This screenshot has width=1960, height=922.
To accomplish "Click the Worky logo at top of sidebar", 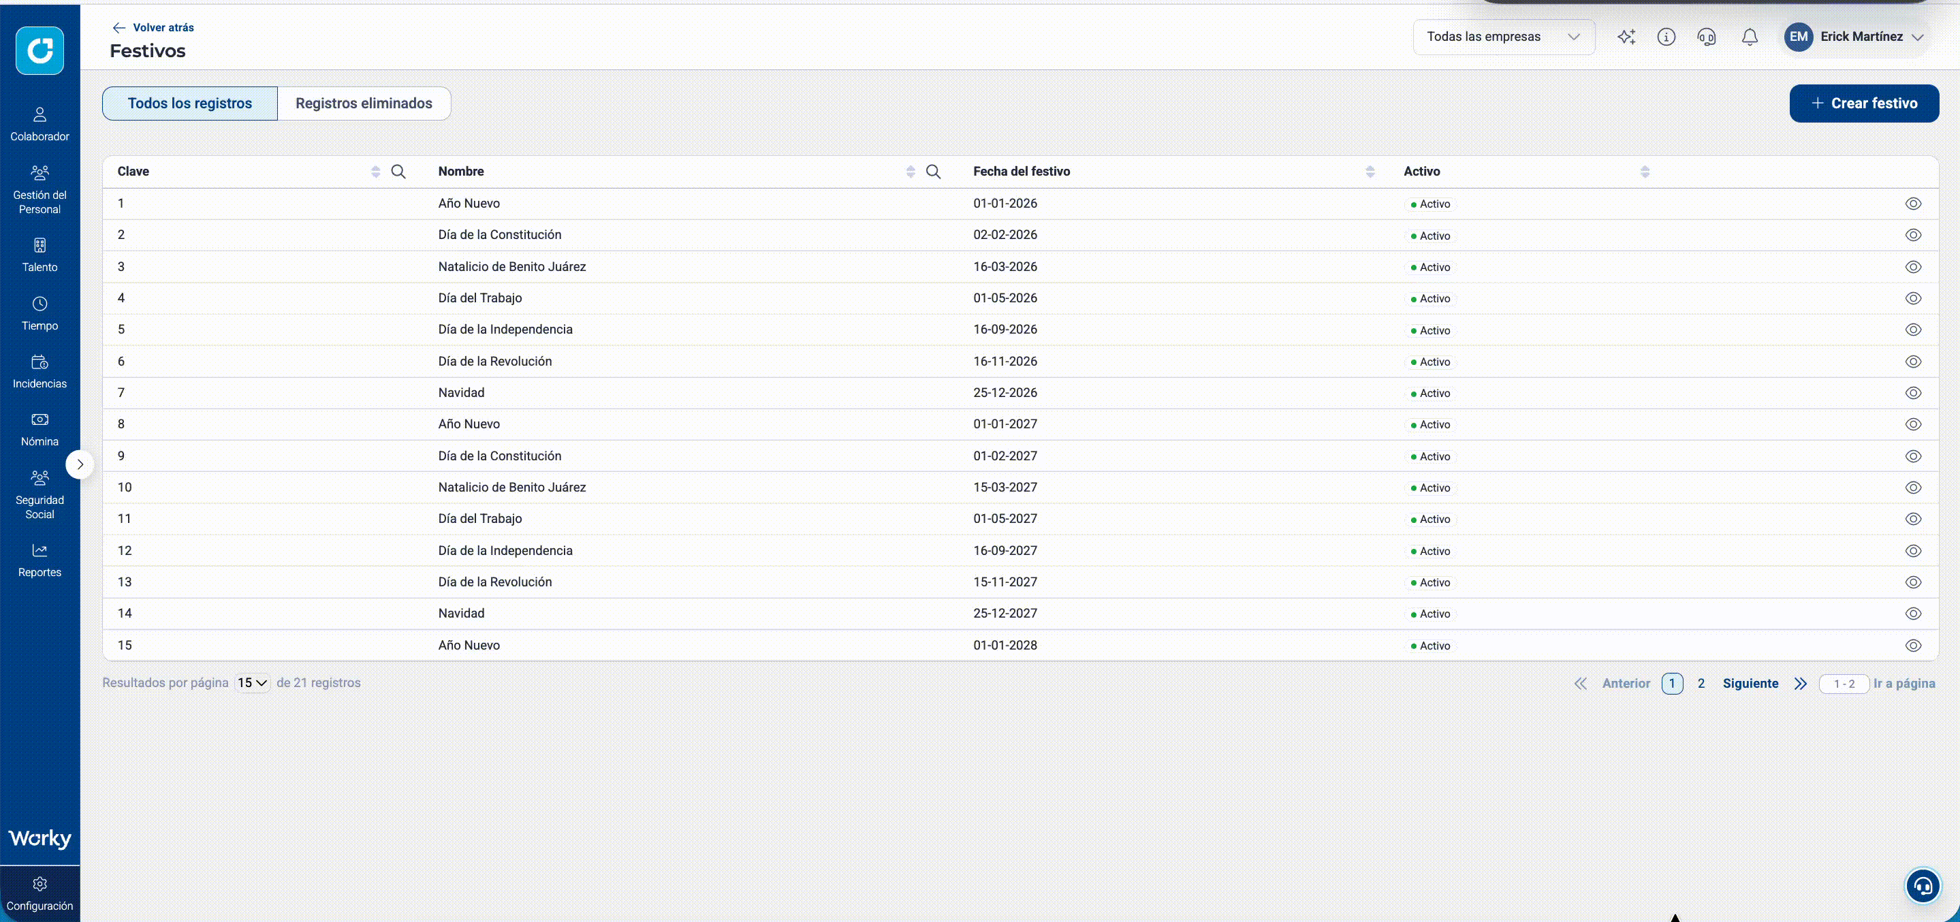I will pyautogui.click(x=39, y=50).
